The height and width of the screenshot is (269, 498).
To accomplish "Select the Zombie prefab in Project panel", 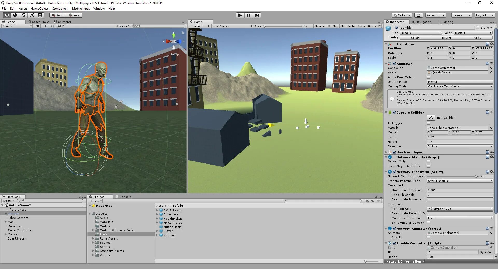I will point(169,235).
